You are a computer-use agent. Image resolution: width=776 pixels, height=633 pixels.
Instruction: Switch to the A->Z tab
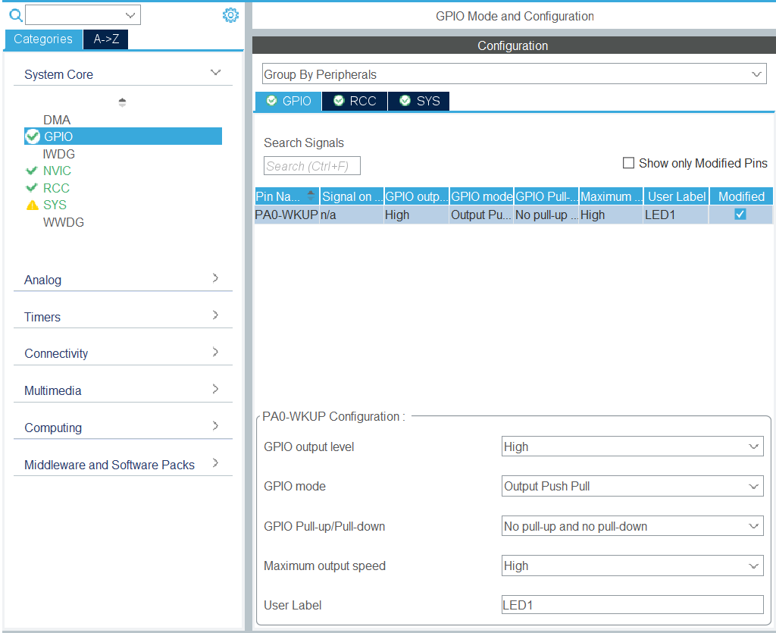(x=106, y=39)
